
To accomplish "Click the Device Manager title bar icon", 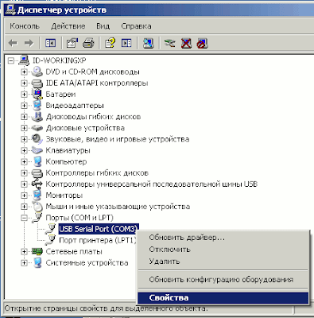I will (10, 10).
